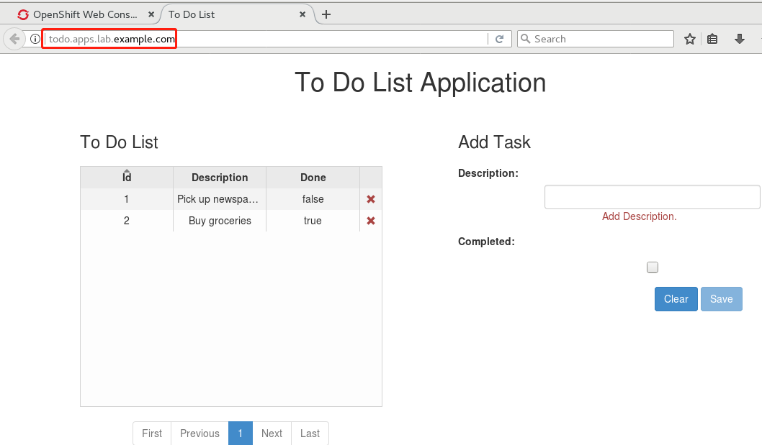This screenshot has width=762, height=445.
Task: Bookmark this page with the star icon
Action: coord(689,39)
